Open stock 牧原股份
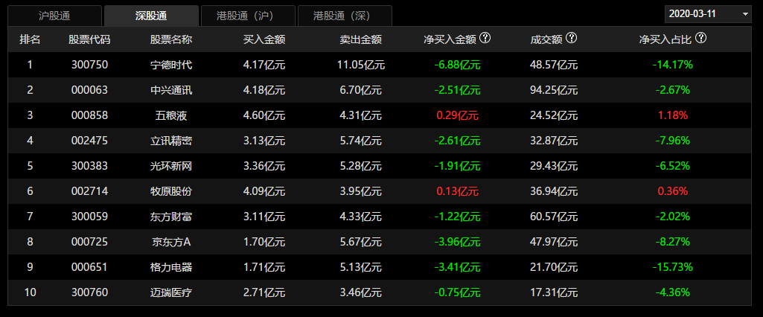 pos(171,191)
